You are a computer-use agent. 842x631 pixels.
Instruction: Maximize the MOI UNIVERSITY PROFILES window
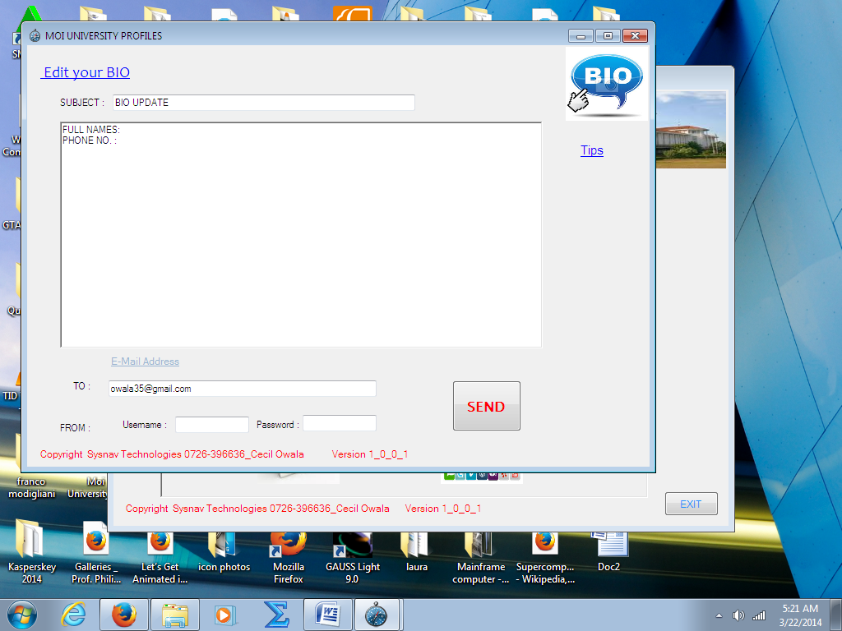pos(608,36)
